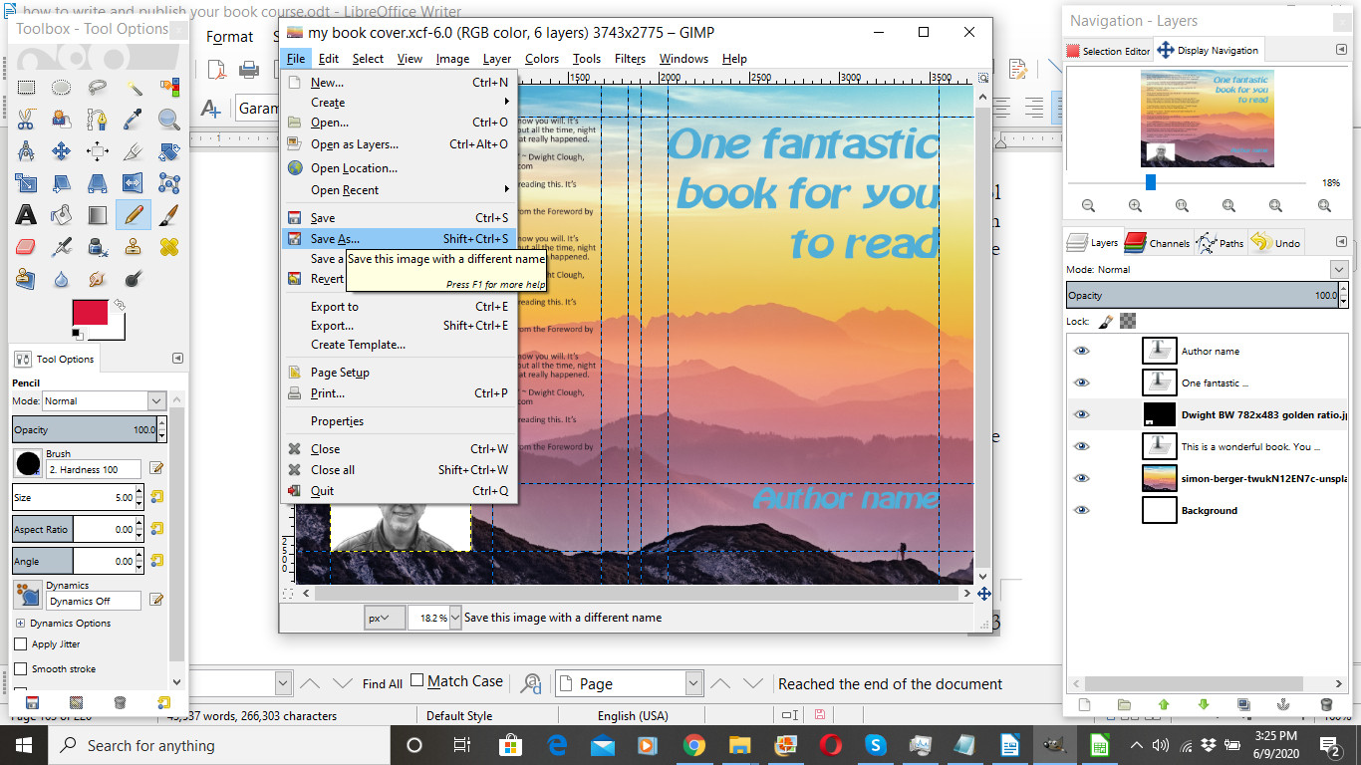Hide the Background layer with its eye icon
1361x765 pixels.
(x=1082, y=510)
